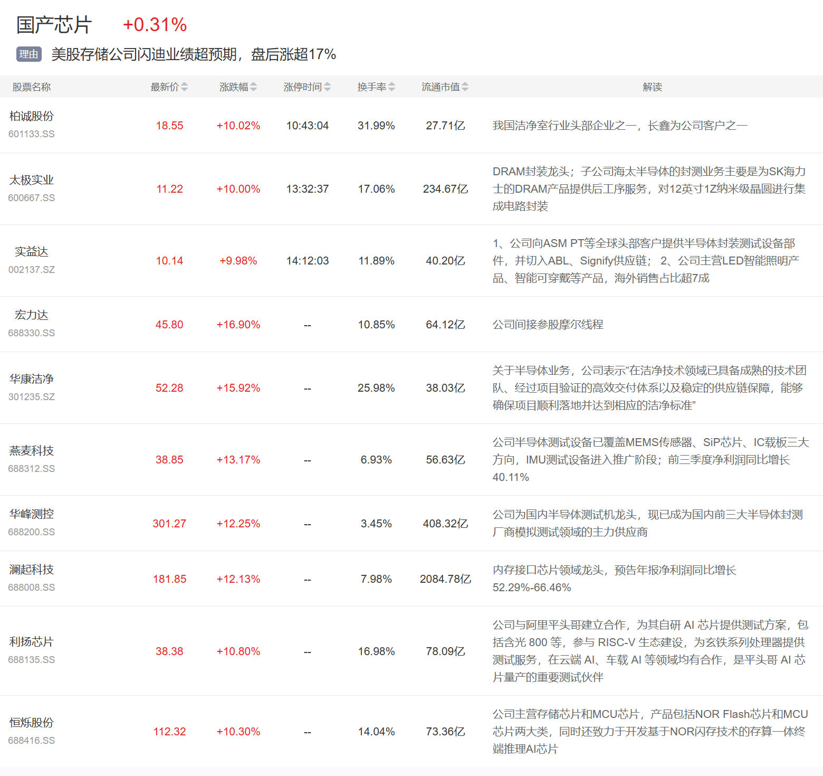Click the 实益达 stock row name

(32, 252)
